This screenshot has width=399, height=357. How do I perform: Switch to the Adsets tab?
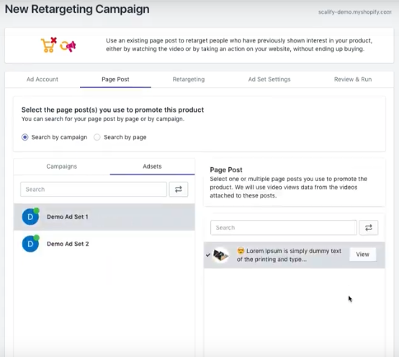pyautogui.click(x=152, y=167)
